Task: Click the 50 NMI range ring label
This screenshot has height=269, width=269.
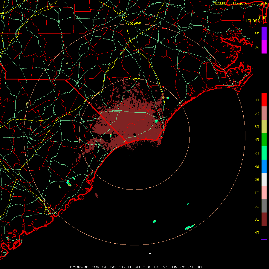Action: [134, 79]
